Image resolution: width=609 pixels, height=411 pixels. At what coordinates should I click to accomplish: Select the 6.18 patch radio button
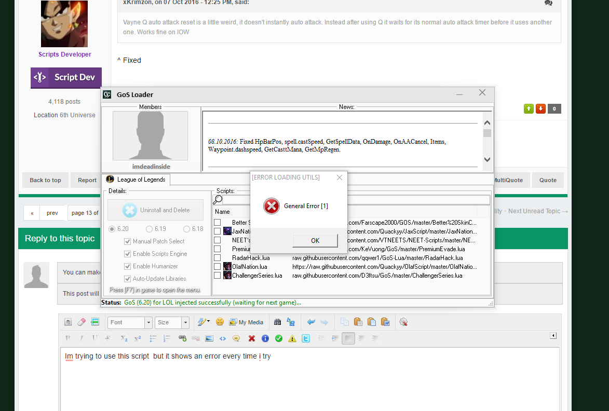click(x=186, y=229)
